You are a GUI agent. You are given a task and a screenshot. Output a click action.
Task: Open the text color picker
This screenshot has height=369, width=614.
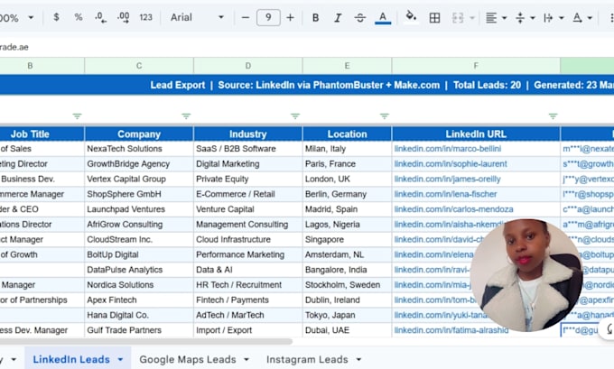tap(383, 18)
